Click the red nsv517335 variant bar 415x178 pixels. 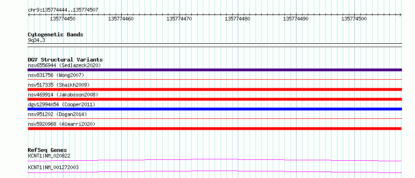(x=215, y=89)
